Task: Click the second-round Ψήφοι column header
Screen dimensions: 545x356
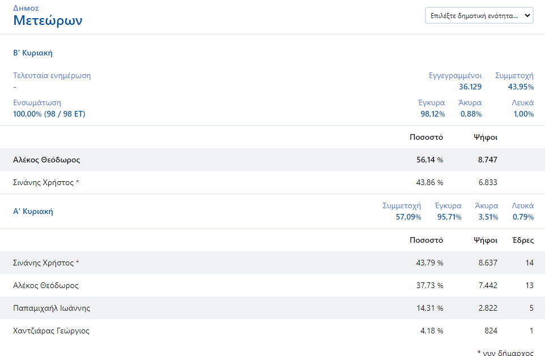Action: 486,137
